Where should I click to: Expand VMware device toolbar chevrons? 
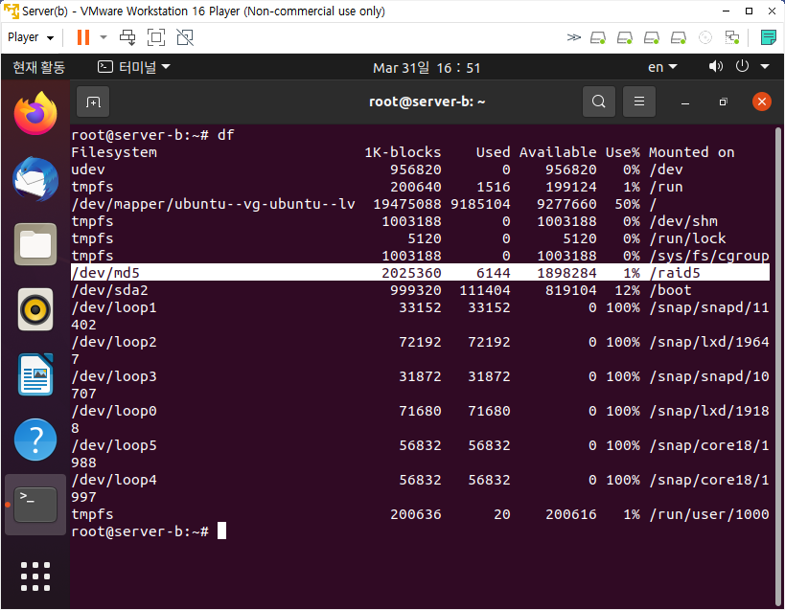point(574,37)
